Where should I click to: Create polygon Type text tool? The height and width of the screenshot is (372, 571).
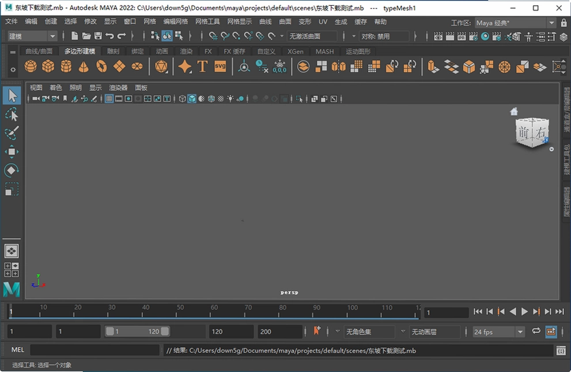point(202,66)
